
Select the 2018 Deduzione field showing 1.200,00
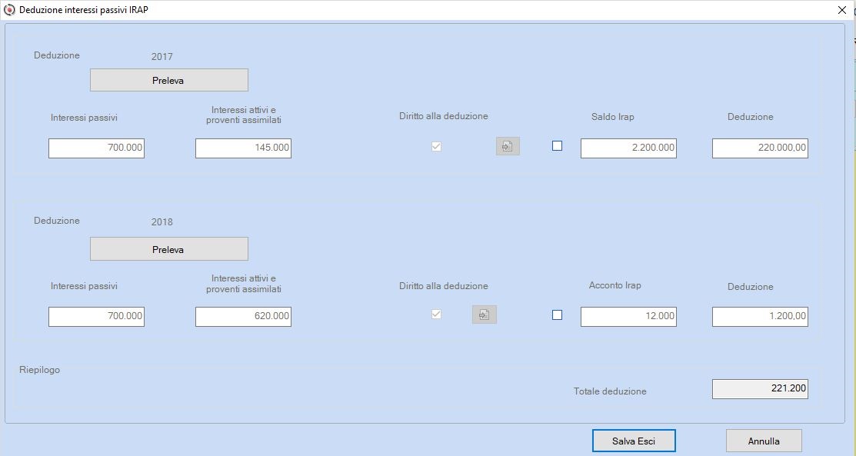pos(761,317)
